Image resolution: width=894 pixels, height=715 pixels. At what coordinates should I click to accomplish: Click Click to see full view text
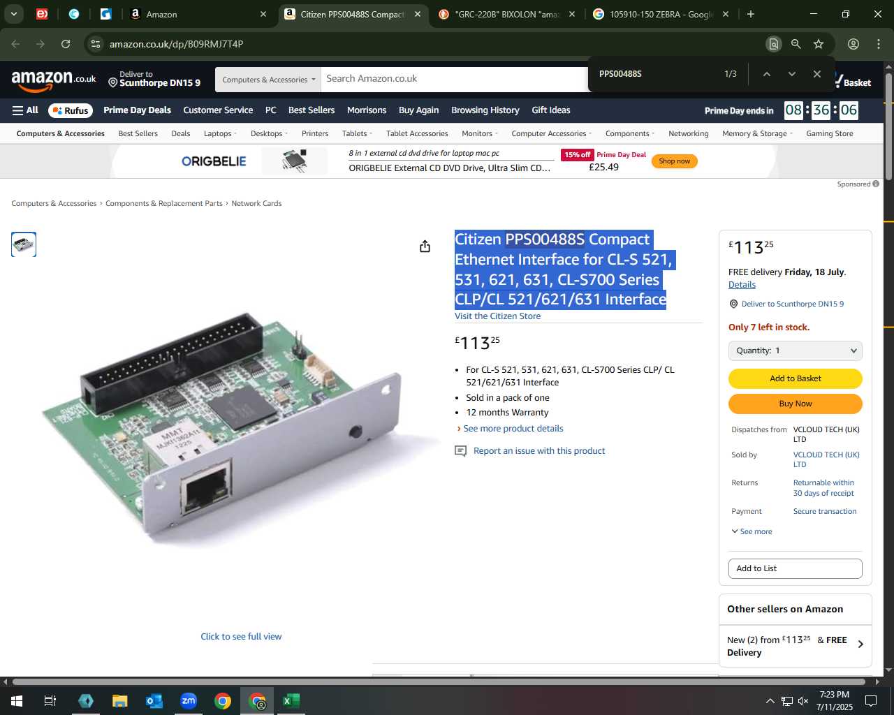tap(241, 637)
